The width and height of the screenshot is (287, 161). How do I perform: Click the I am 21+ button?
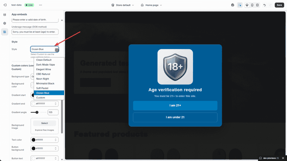tap(175, 105)
